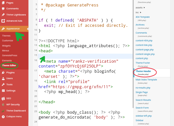This screenshot has height=126, width=174.
Task: Click the WP Security shield icon
Action: point(3,105)
